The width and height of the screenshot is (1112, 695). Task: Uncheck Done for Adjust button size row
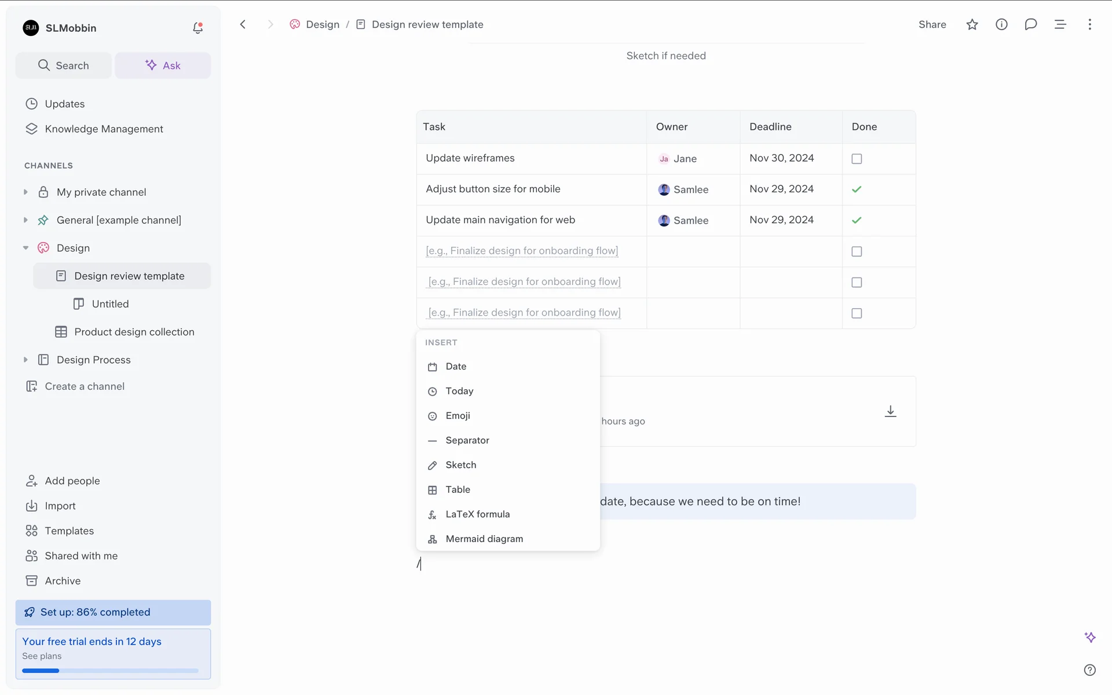click(857, 189)
